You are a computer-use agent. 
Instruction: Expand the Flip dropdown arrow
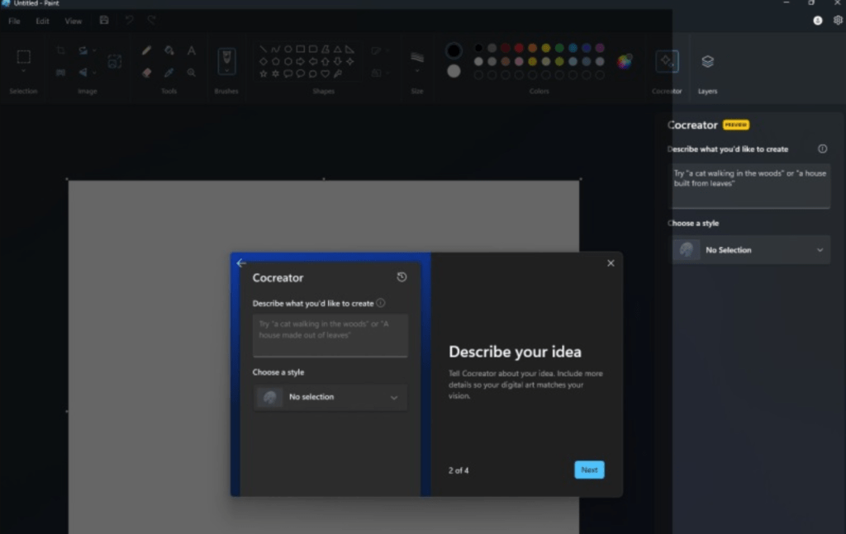click(x=94, y=72)
